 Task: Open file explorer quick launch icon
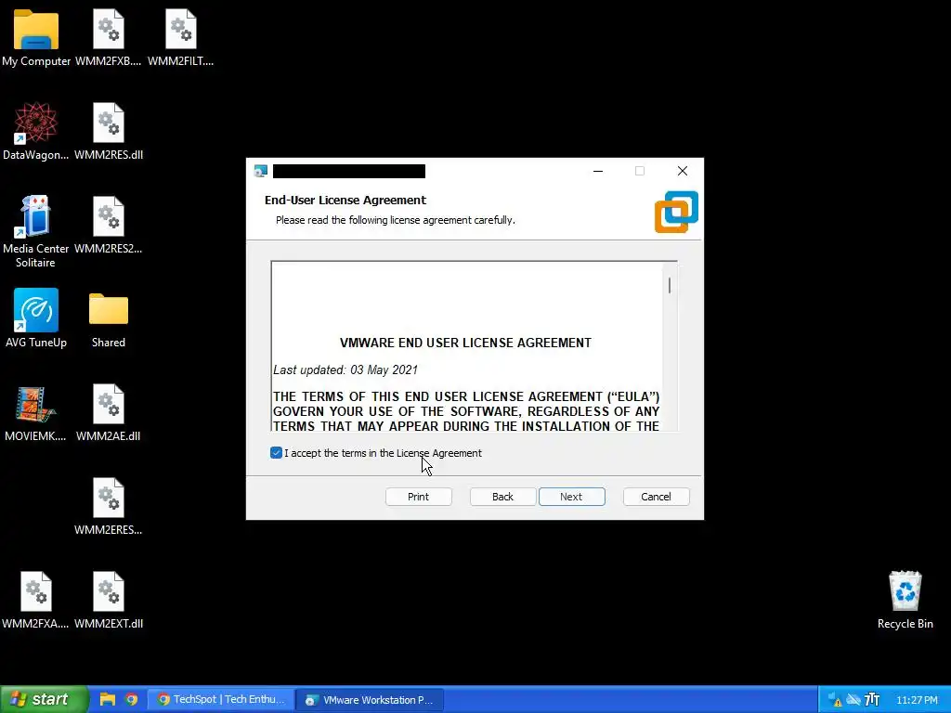coord(108,699)
